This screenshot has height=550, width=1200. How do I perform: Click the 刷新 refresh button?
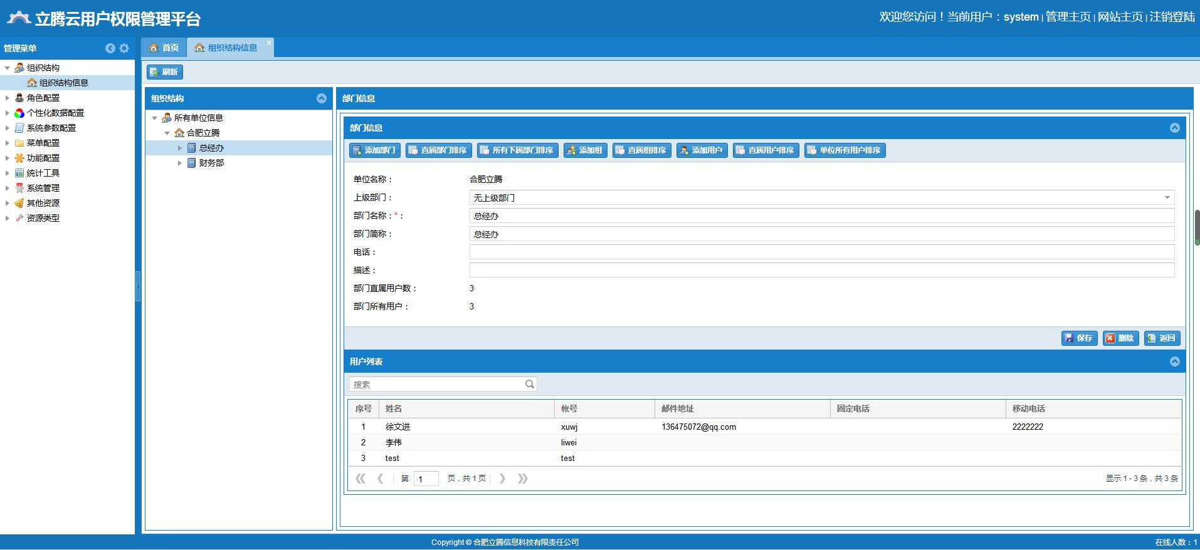pyautogui.click(x=164, y=72)
